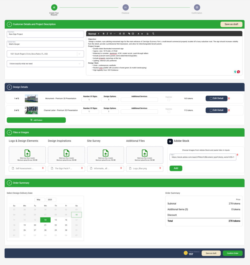Apply italic formatting in the editor toolbar
This screenshot has height=265, width=250.
[x=107, y=34]
